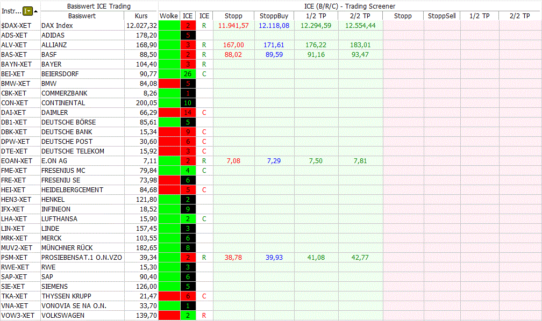Select the LHA-XET instrument cell
Screen dimensions: 542x321
click(14, 219)
